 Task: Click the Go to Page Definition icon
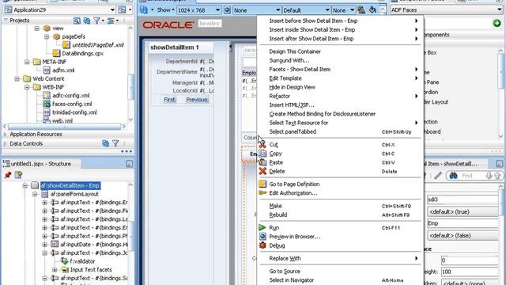[x=262, y=184]
